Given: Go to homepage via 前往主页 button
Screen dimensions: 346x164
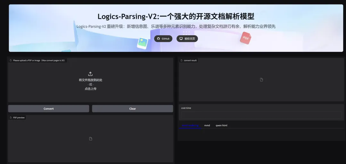Looking at the screenshot, I should click(187, 39).
